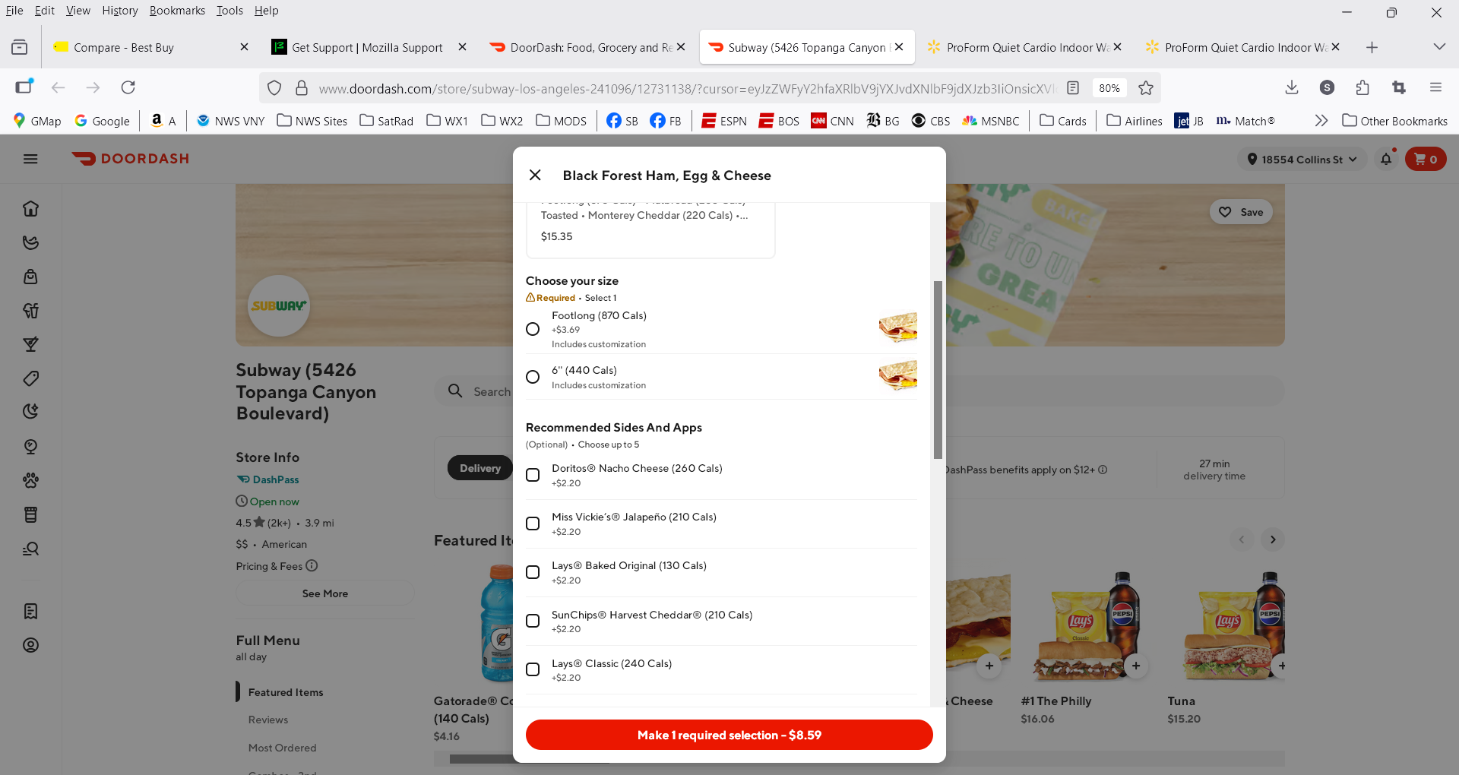The height and width of the screenshot is (775, 1459).
Task: Click the store Search field
Action: click(x=859, y=391)
